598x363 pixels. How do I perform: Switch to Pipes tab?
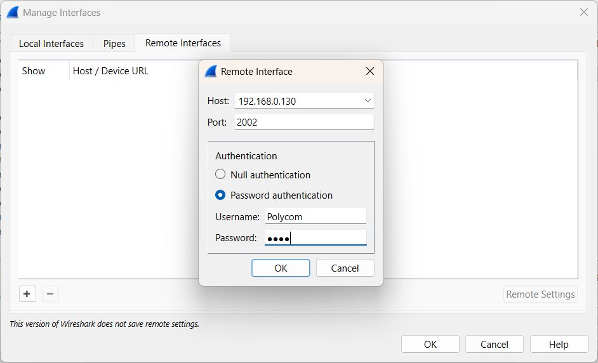[114, 43]
